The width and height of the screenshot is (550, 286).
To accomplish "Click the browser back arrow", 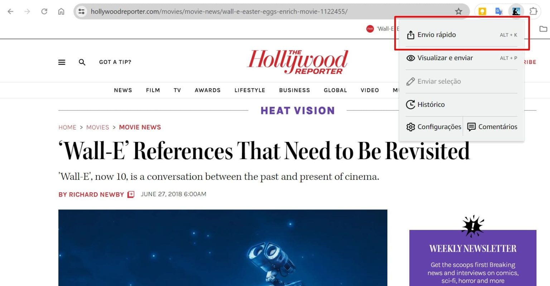I will [x=10, y=11].
